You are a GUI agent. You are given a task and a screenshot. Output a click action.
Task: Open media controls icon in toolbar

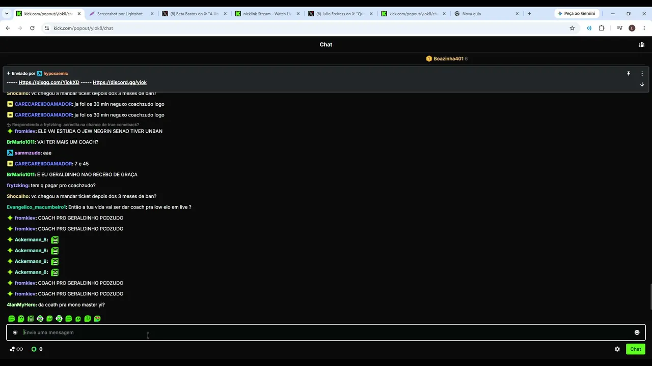(619, 28)
